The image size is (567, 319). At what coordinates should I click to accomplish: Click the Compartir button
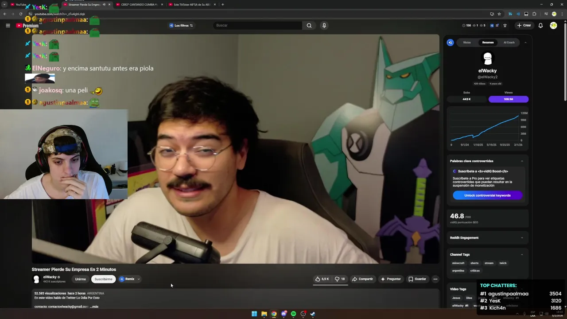coord(362,279)
